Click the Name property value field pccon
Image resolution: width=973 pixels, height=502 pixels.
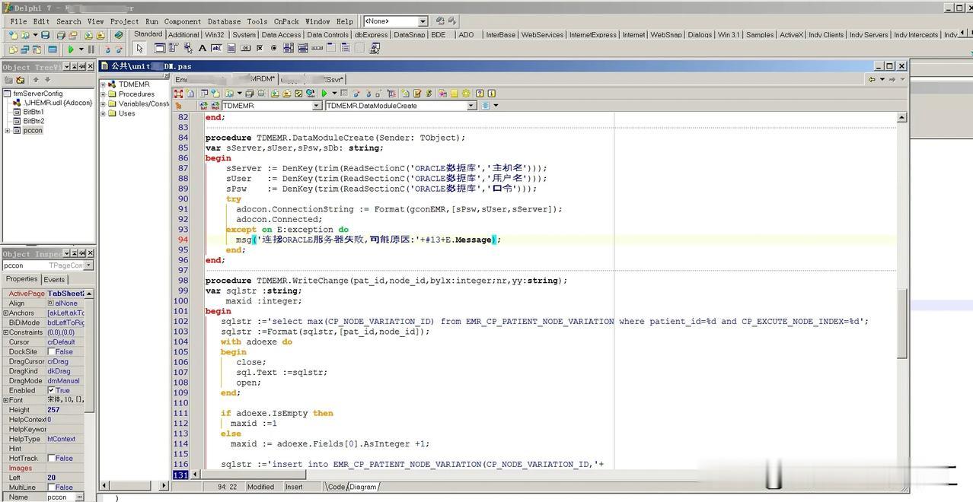[x=62, y=497]
